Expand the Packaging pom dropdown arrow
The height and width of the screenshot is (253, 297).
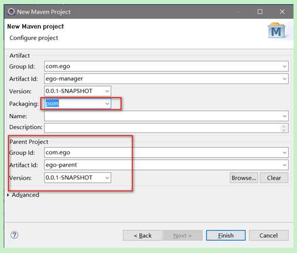[107, 103]
